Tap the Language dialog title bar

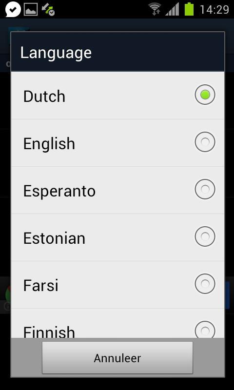tap(117, 52)
